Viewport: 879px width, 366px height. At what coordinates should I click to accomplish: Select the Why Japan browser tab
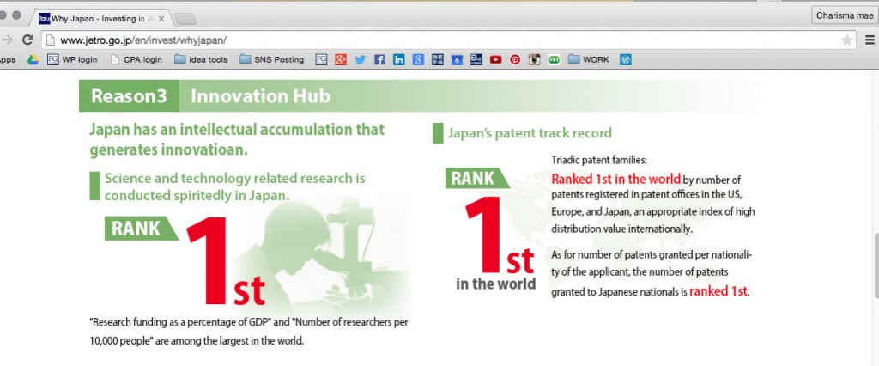pos(101,19)
